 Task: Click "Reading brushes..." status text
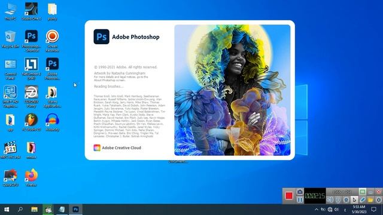click(109, 86)
